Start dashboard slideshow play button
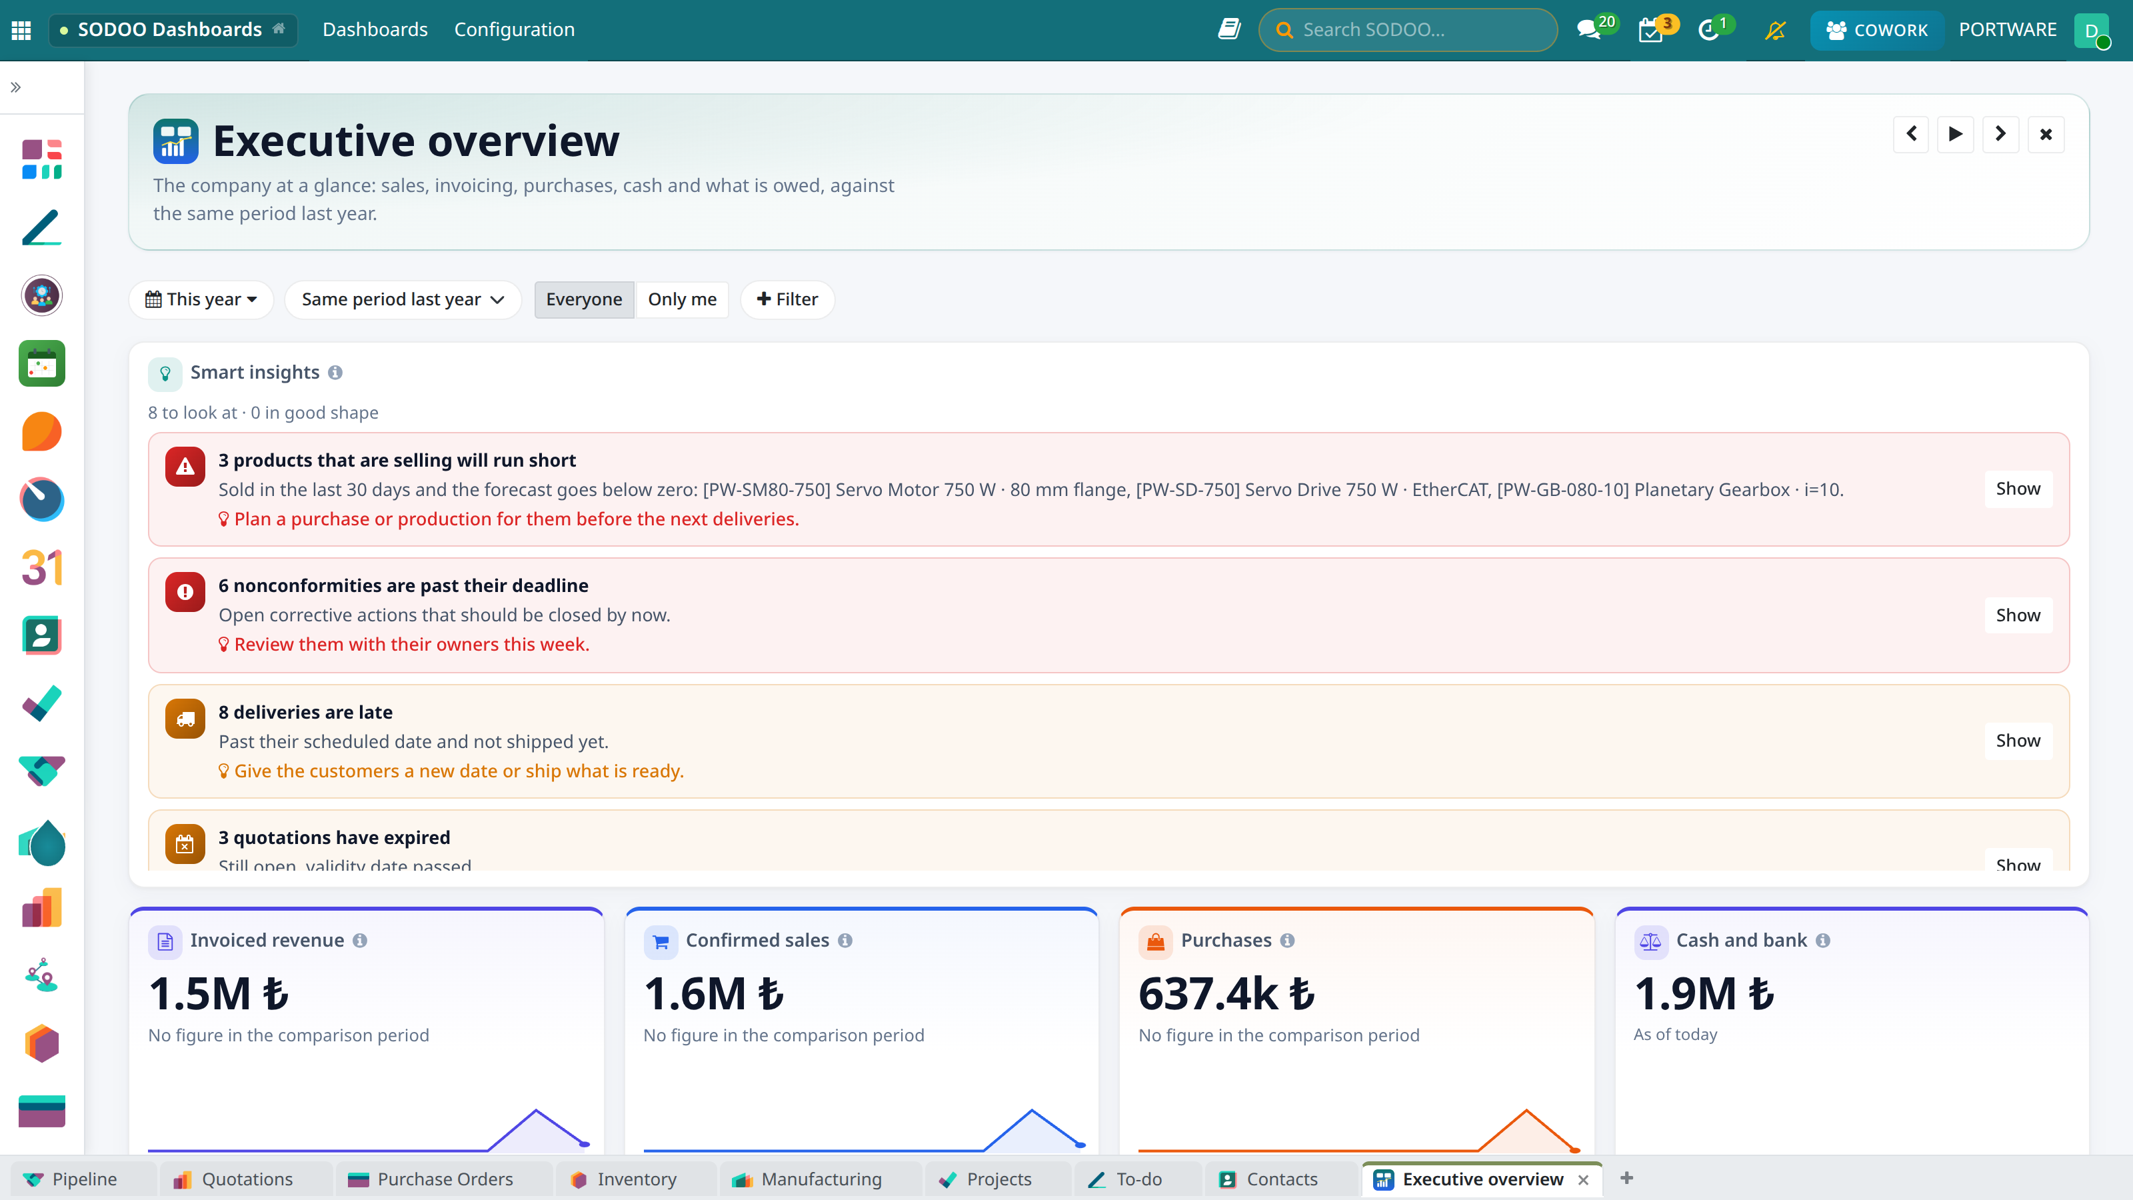 [1956, 134]
